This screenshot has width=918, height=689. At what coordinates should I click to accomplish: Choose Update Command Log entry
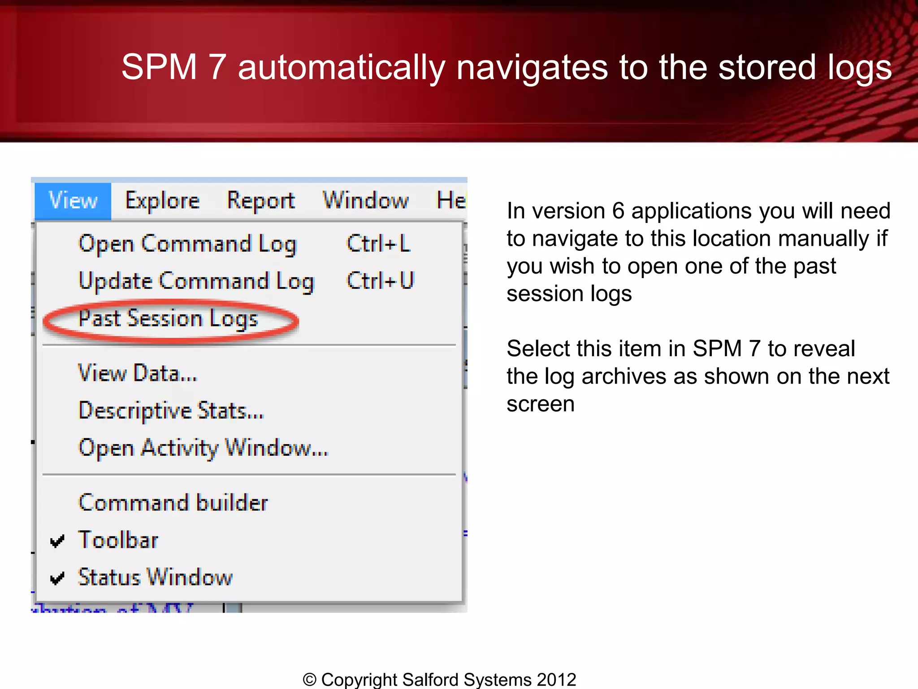(x=249, y=281)
